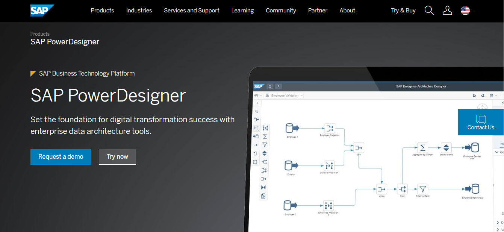504x232 pixels.
Task: Click the SAP logo in site header
Action: [x=42, y=10]
